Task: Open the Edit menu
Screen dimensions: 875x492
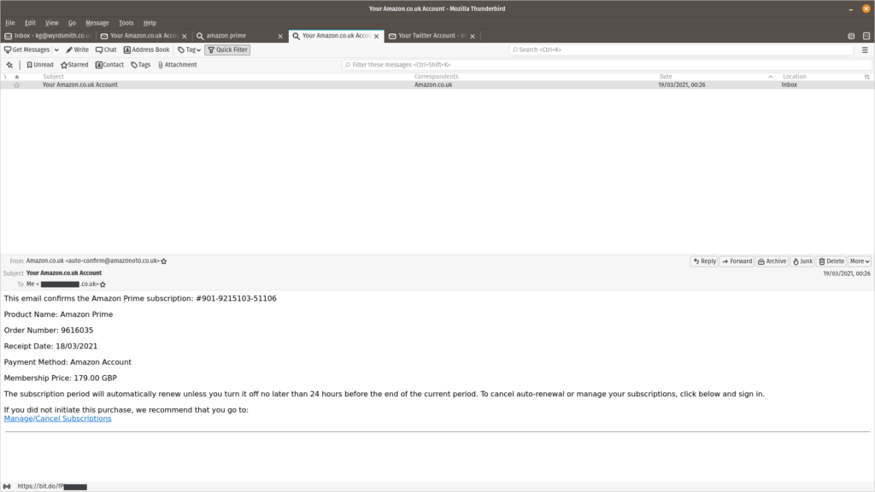Action: click(x=30, y=23)
